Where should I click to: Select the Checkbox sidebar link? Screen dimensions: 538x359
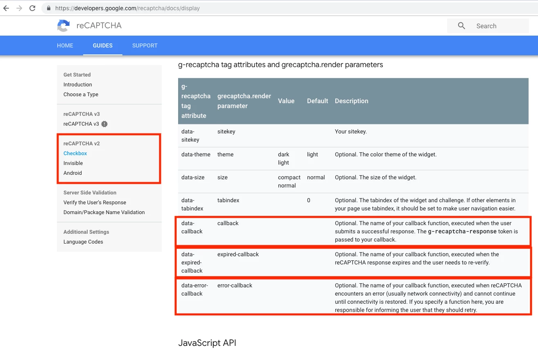click(x=75, y=154)
